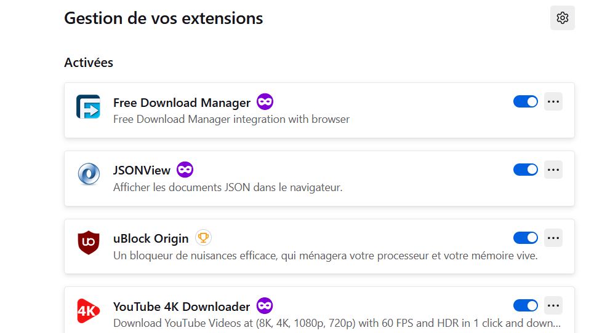Expand more options for uBlock Origin

553,238
